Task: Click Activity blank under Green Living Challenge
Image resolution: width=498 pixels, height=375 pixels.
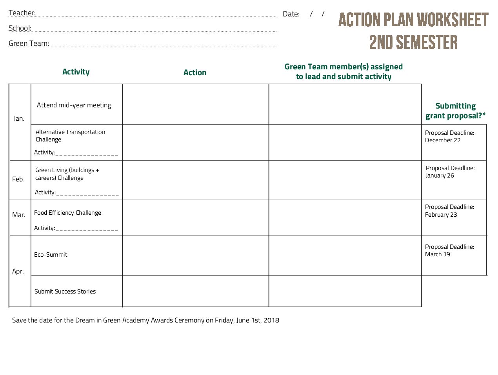Action: pos(87,193)
